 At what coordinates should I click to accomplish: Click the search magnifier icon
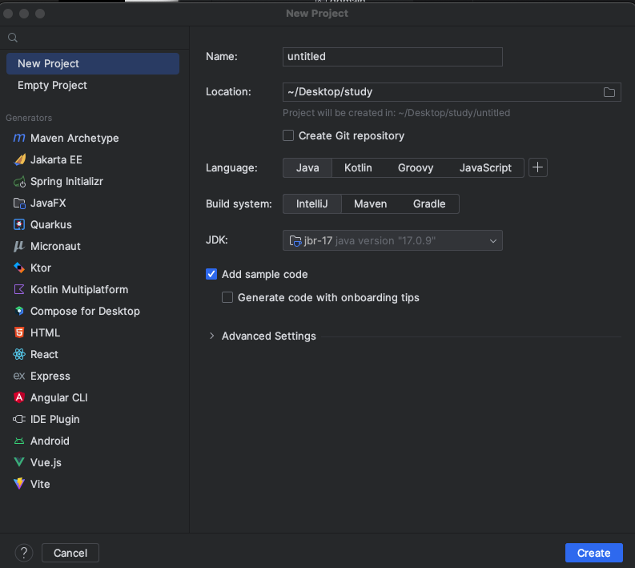click(13, 38)
